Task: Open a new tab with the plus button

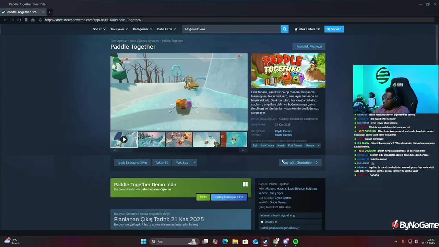Action: 49,12
